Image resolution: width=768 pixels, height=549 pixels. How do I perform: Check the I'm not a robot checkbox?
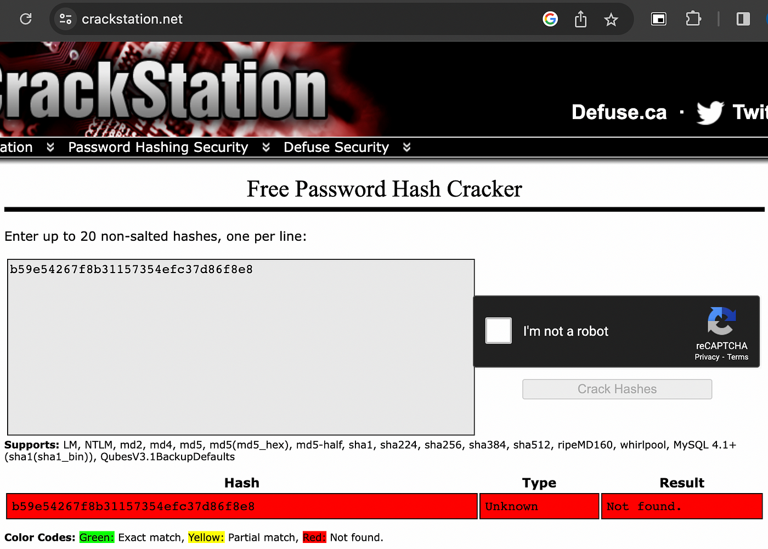click(499, 331)
